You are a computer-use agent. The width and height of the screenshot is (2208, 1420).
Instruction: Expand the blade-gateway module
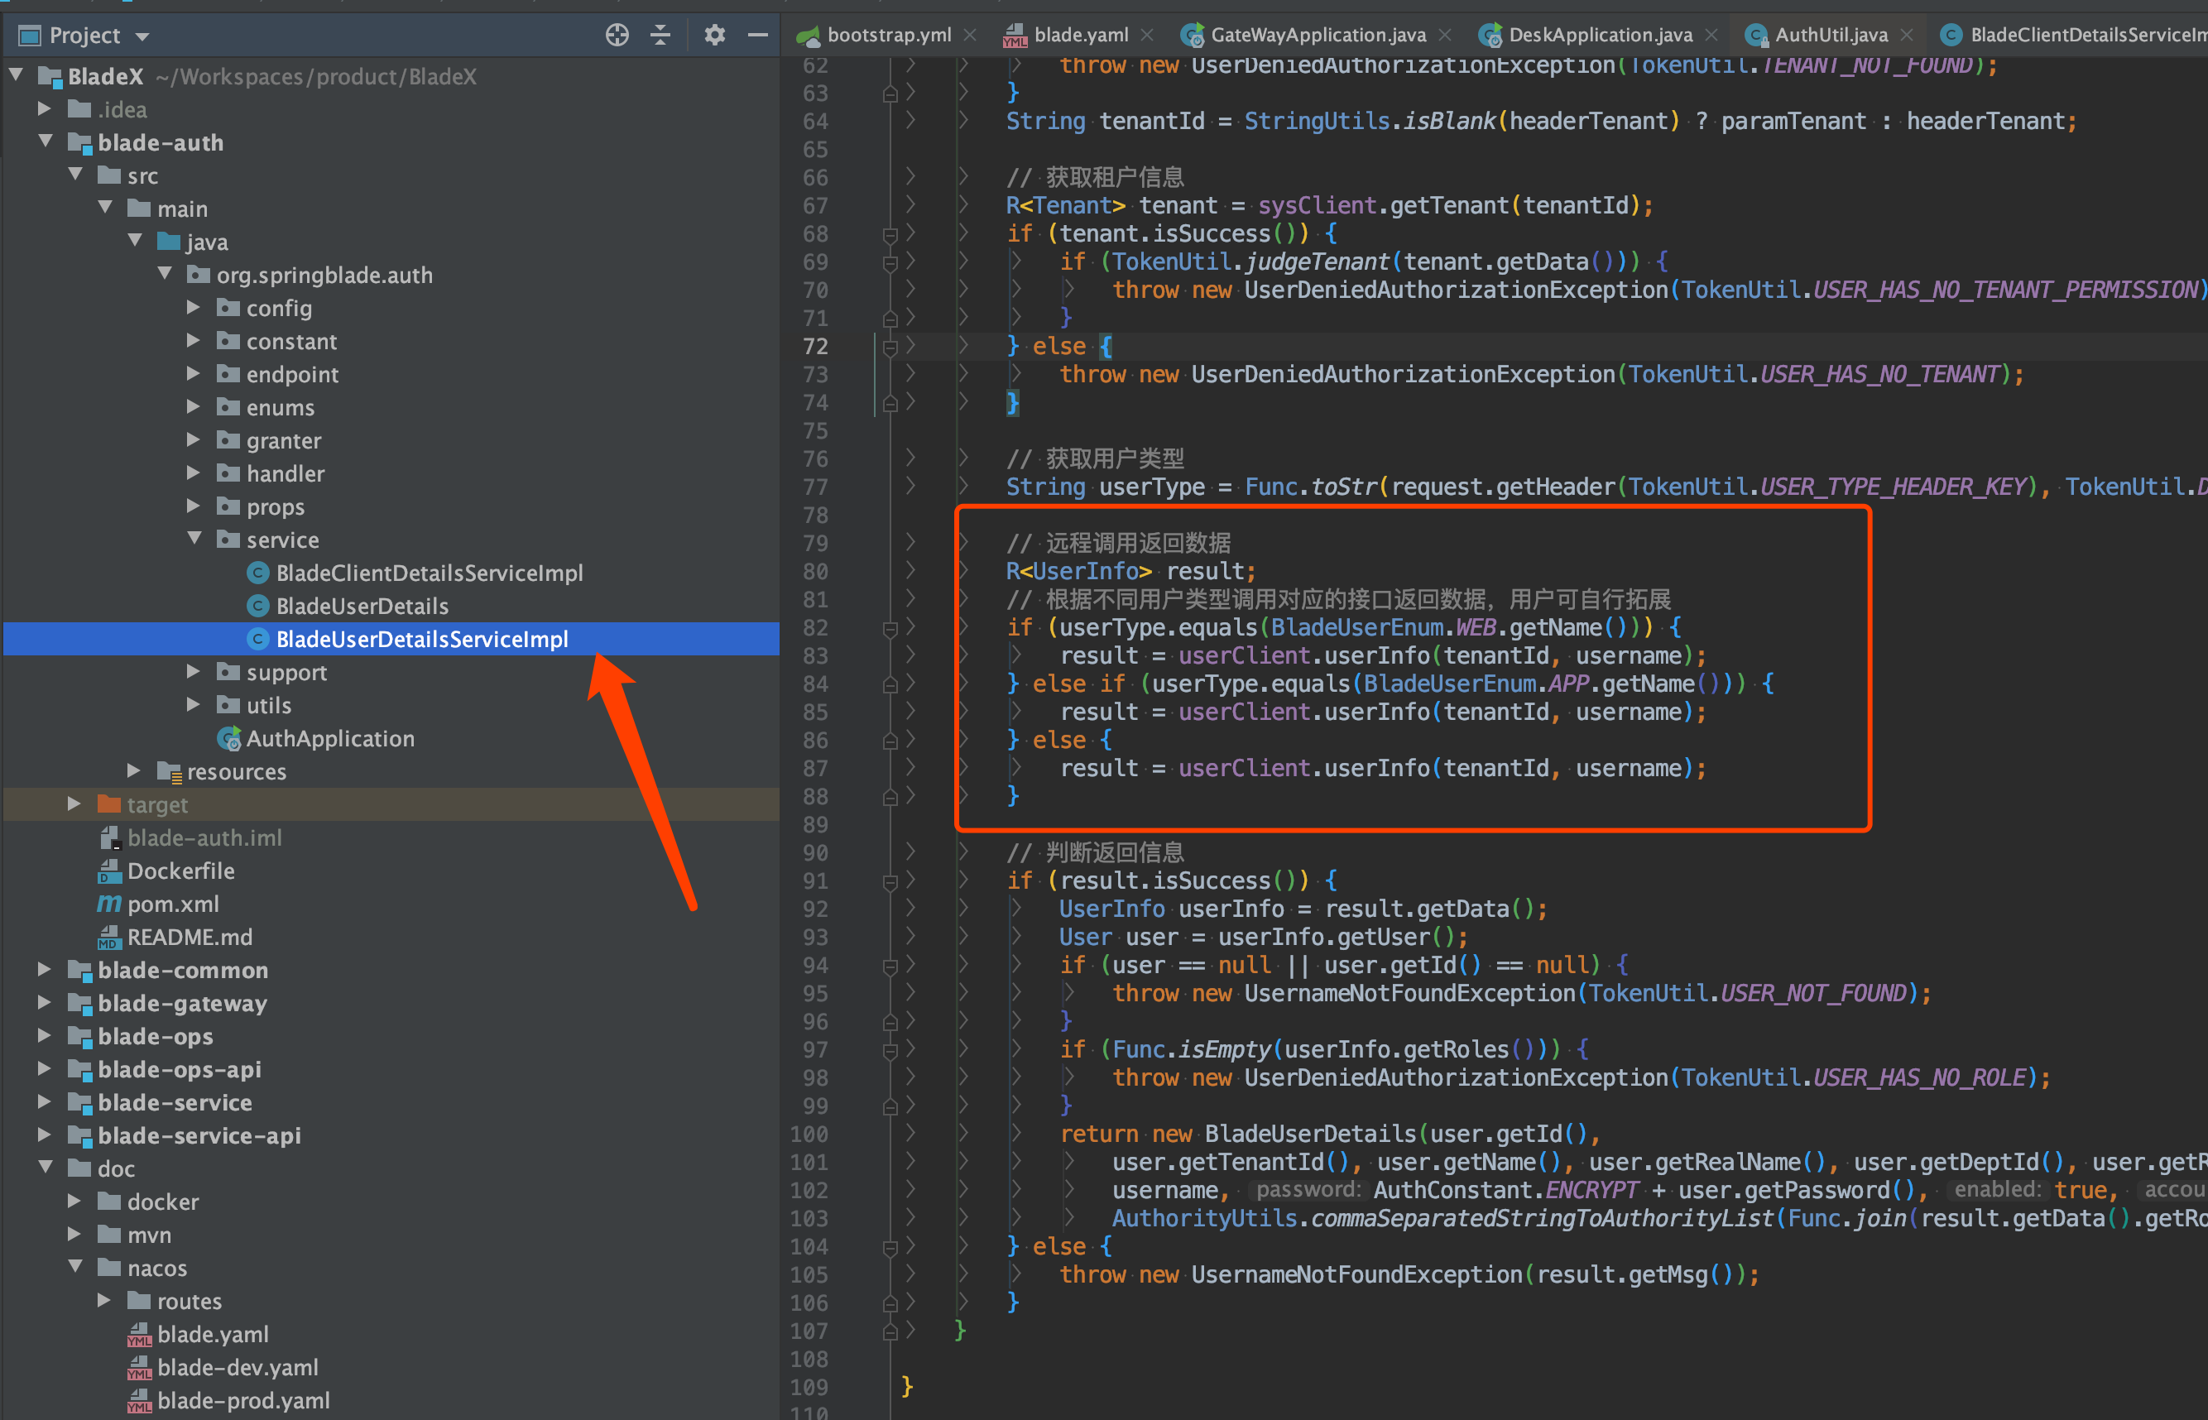(x=44, y=1002)
